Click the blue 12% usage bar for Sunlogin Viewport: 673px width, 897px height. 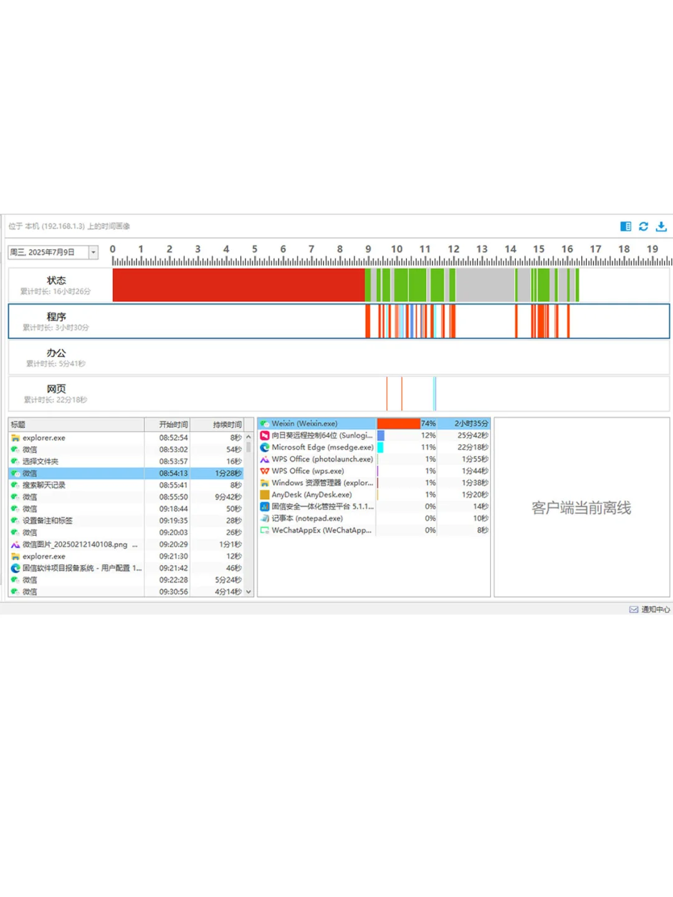point(381,435)
